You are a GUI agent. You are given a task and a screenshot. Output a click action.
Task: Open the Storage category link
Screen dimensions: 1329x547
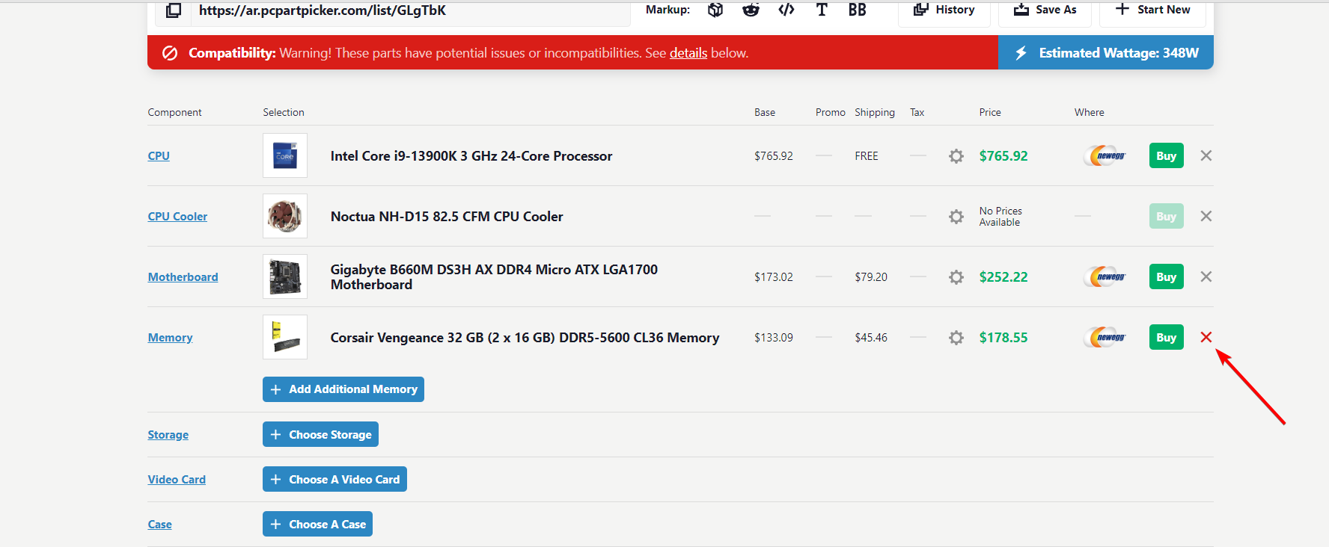coord(168,434)
